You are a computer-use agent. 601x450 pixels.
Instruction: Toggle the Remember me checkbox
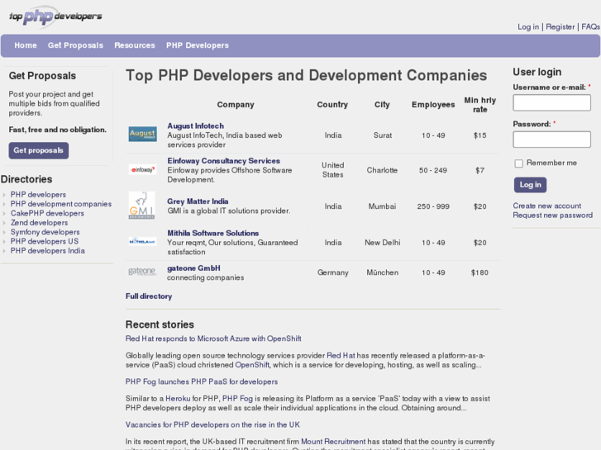point(518,163)
